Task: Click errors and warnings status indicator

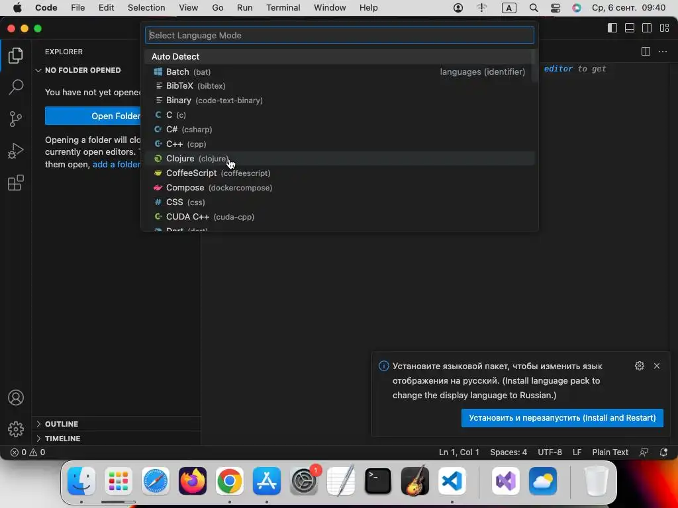Action: [x=28, y=452]
